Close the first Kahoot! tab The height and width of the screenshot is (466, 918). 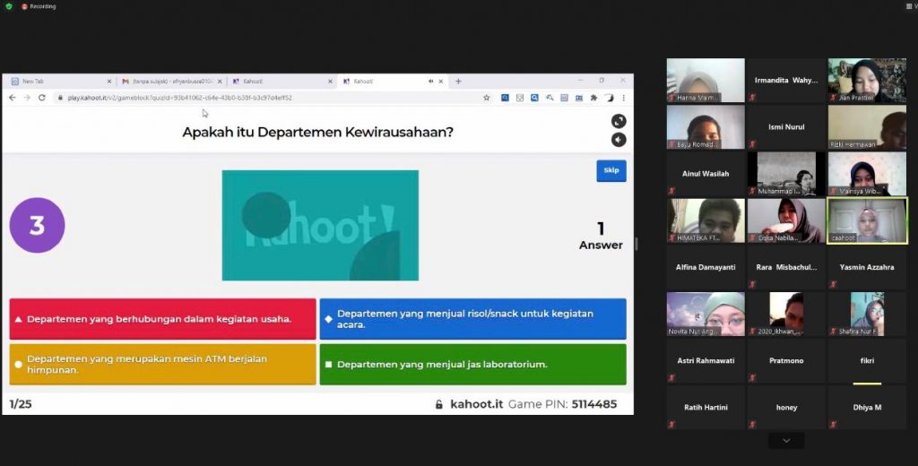[330, 82]
